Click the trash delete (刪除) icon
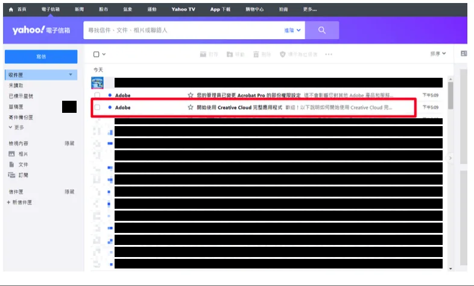The image size is (474, 286). pos(256,54)
